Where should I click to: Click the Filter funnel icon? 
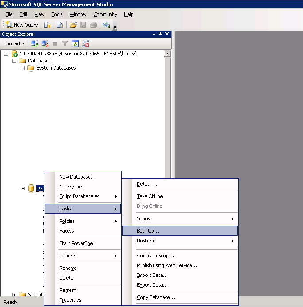65,43
